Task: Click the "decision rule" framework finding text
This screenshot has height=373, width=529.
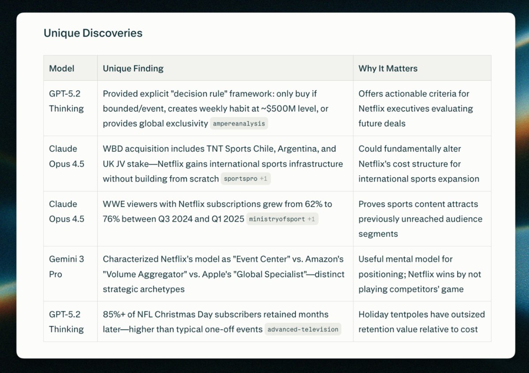Action: coord(210,101)
